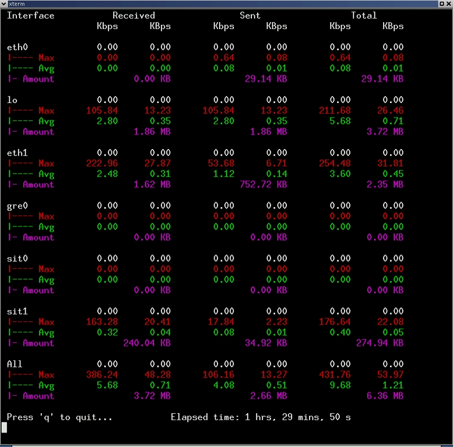
Task: Select eth1 max received value 222.96
Action: (x=101, y=164)
